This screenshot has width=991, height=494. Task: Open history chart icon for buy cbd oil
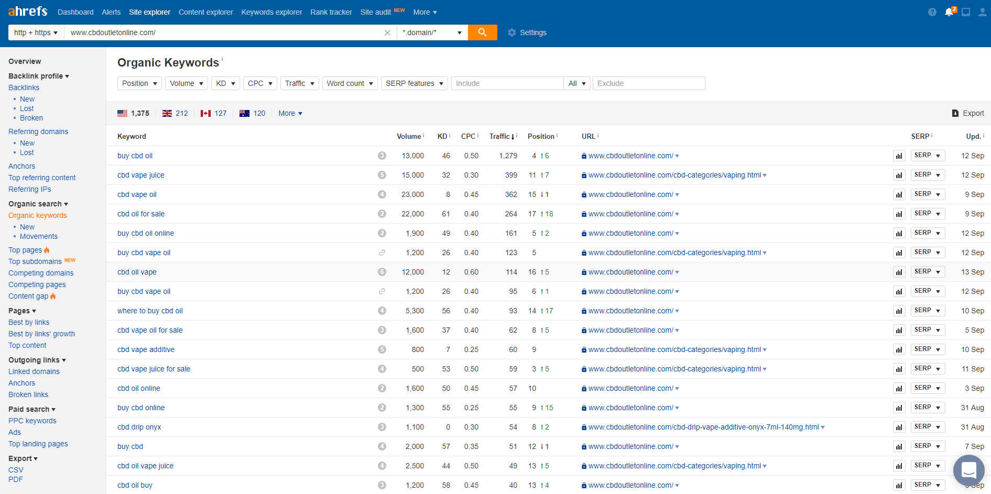tap(899, 156)
